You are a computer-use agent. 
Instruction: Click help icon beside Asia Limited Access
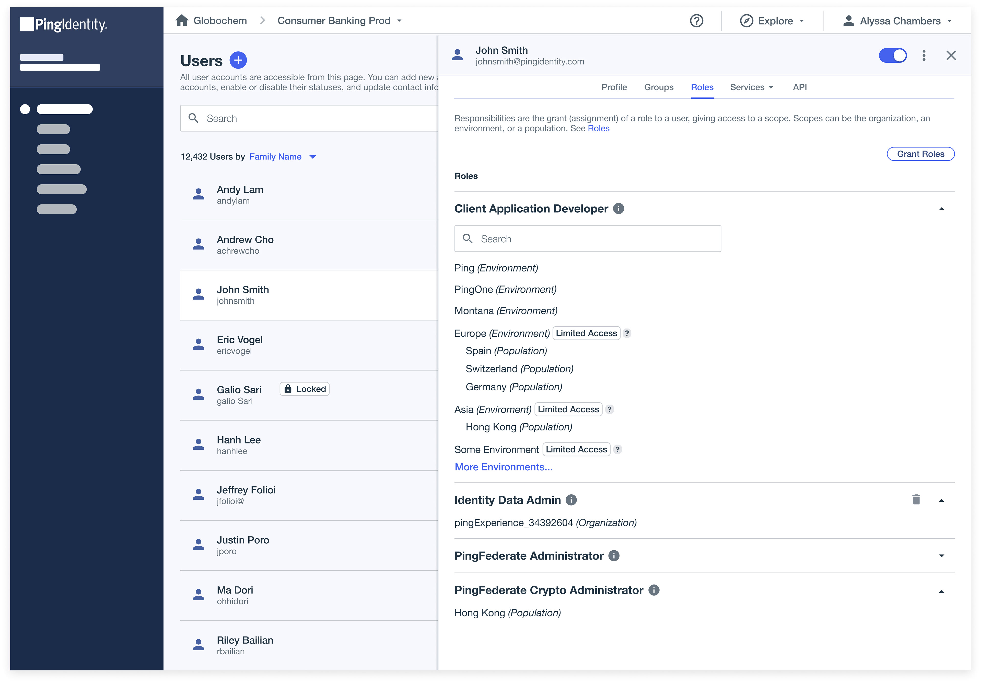(610, 409)
